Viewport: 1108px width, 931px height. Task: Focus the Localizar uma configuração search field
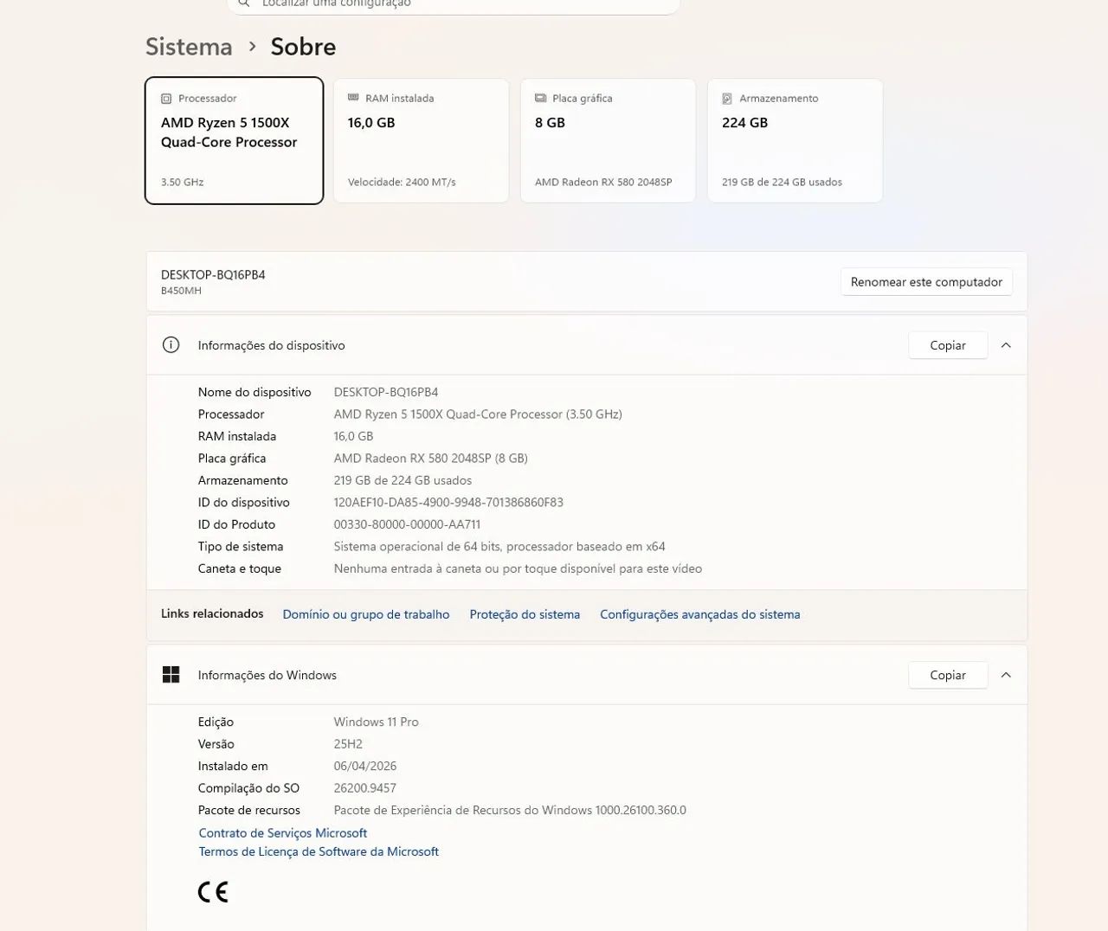(x=454, y=4)
